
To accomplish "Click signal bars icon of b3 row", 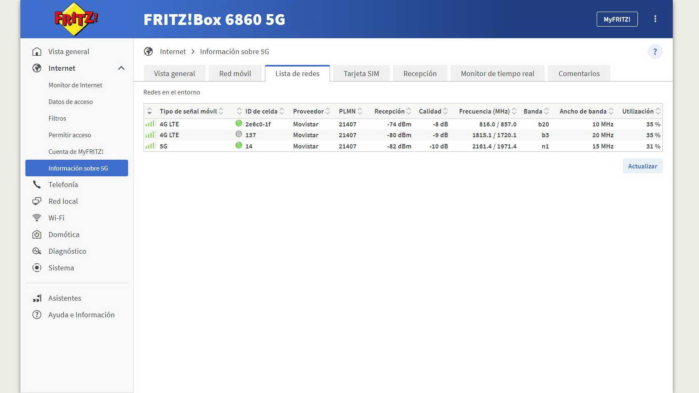I will [150, 135].
